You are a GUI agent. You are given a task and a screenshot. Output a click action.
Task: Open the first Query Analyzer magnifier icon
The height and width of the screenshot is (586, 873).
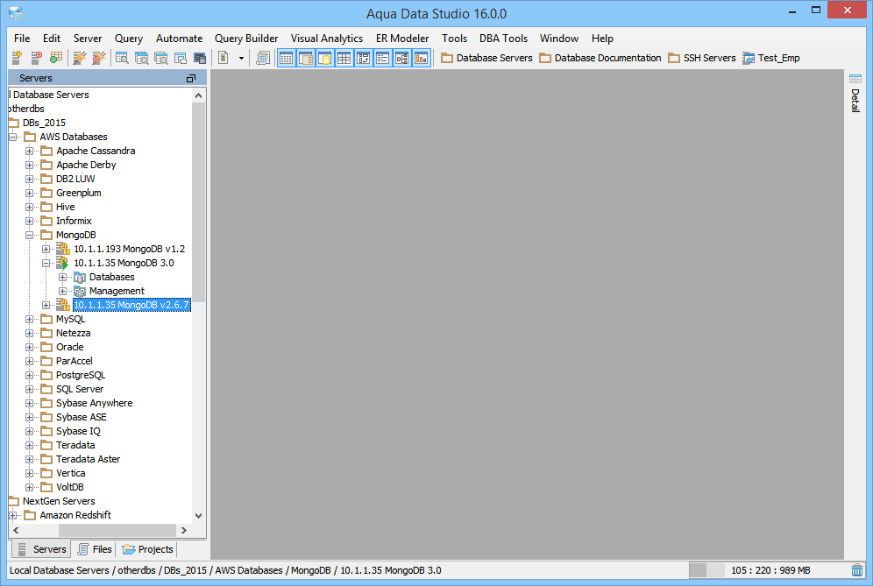coord(122,57)
